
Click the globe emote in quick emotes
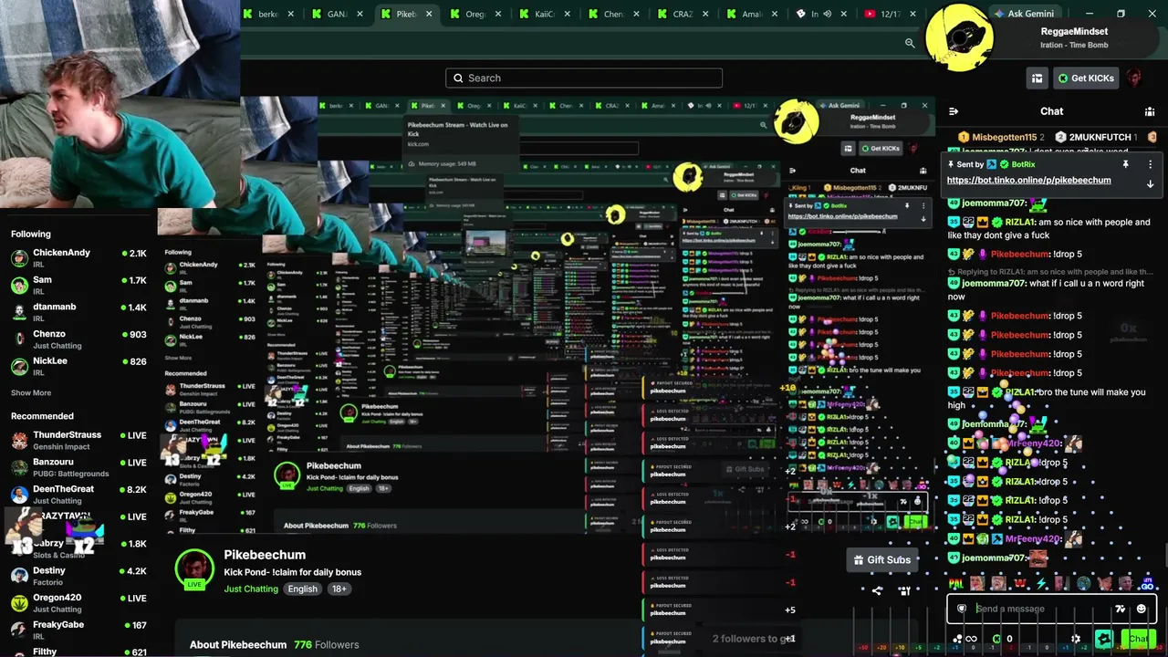1083,583
